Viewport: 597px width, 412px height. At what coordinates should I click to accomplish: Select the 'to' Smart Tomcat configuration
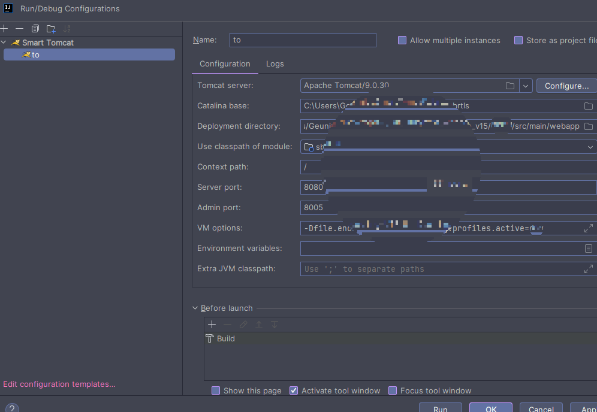pos(89,54)
